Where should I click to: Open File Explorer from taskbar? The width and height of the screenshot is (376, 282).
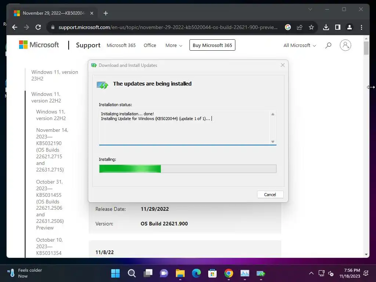[x=180, y=273]
